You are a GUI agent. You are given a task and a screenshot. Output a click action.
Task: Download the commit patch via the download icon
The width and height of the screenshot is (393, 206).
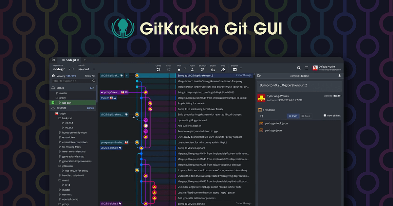[340, 76]
